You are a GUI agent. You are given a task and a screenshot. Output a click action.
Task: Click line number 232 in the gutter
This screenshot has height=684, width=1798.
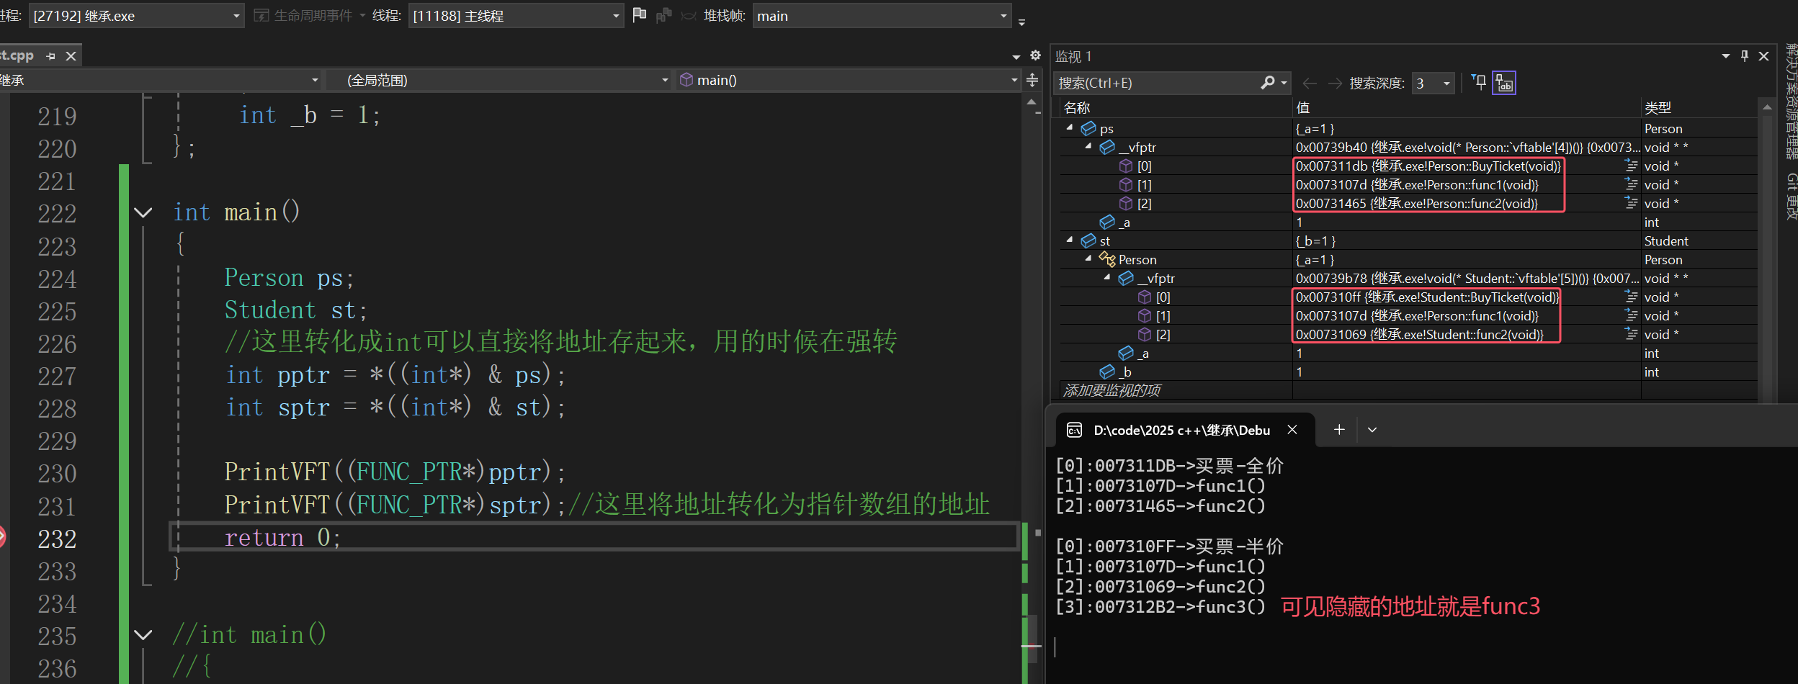pyautogui.click(x=57, y=539)
